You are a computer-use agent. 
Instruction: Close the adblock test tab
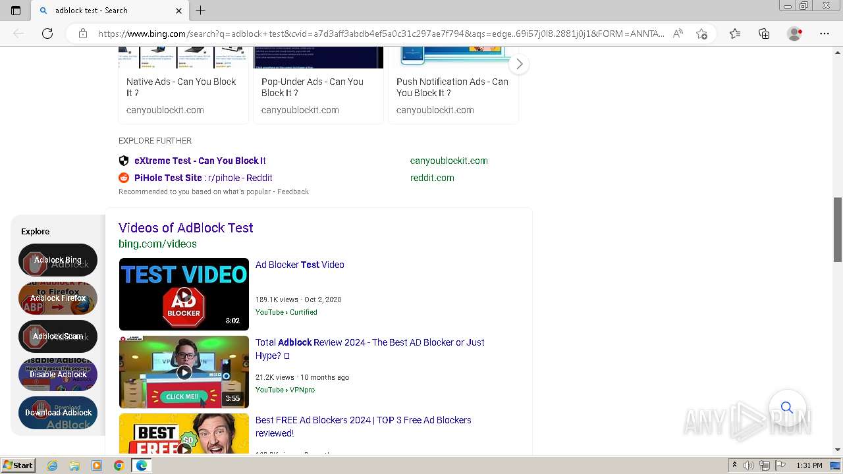tap(178, 11)
